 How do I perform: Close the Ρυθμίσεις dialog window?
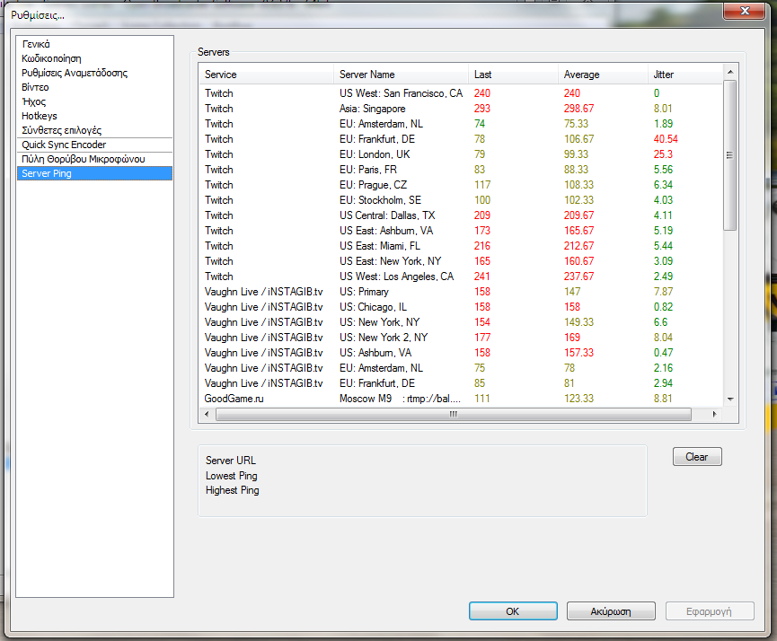[x=745, y=11]
